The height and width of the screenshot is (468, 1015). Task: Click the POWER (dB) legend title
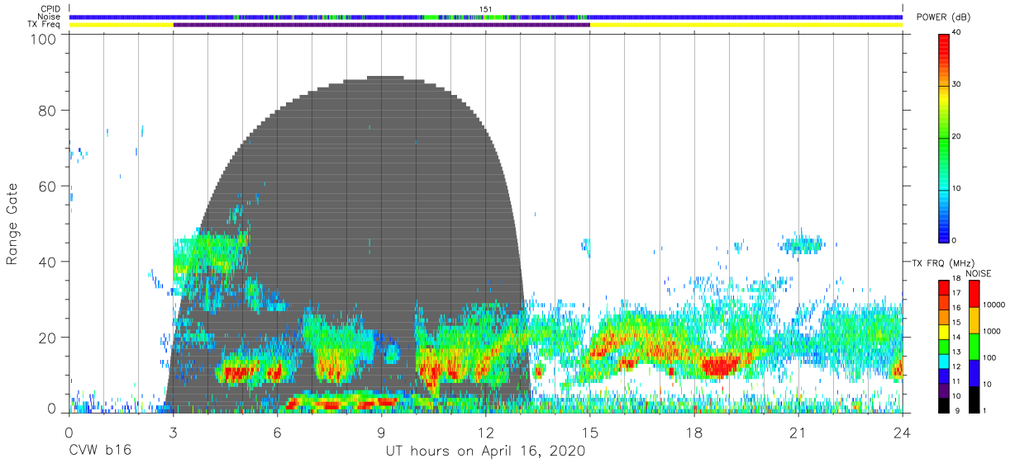click(944, 18)
